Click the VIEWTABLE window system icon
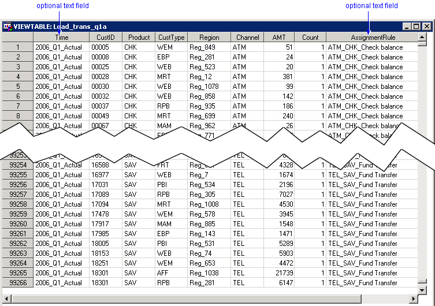Screen dimensions: 435x306 coord(8,27)
